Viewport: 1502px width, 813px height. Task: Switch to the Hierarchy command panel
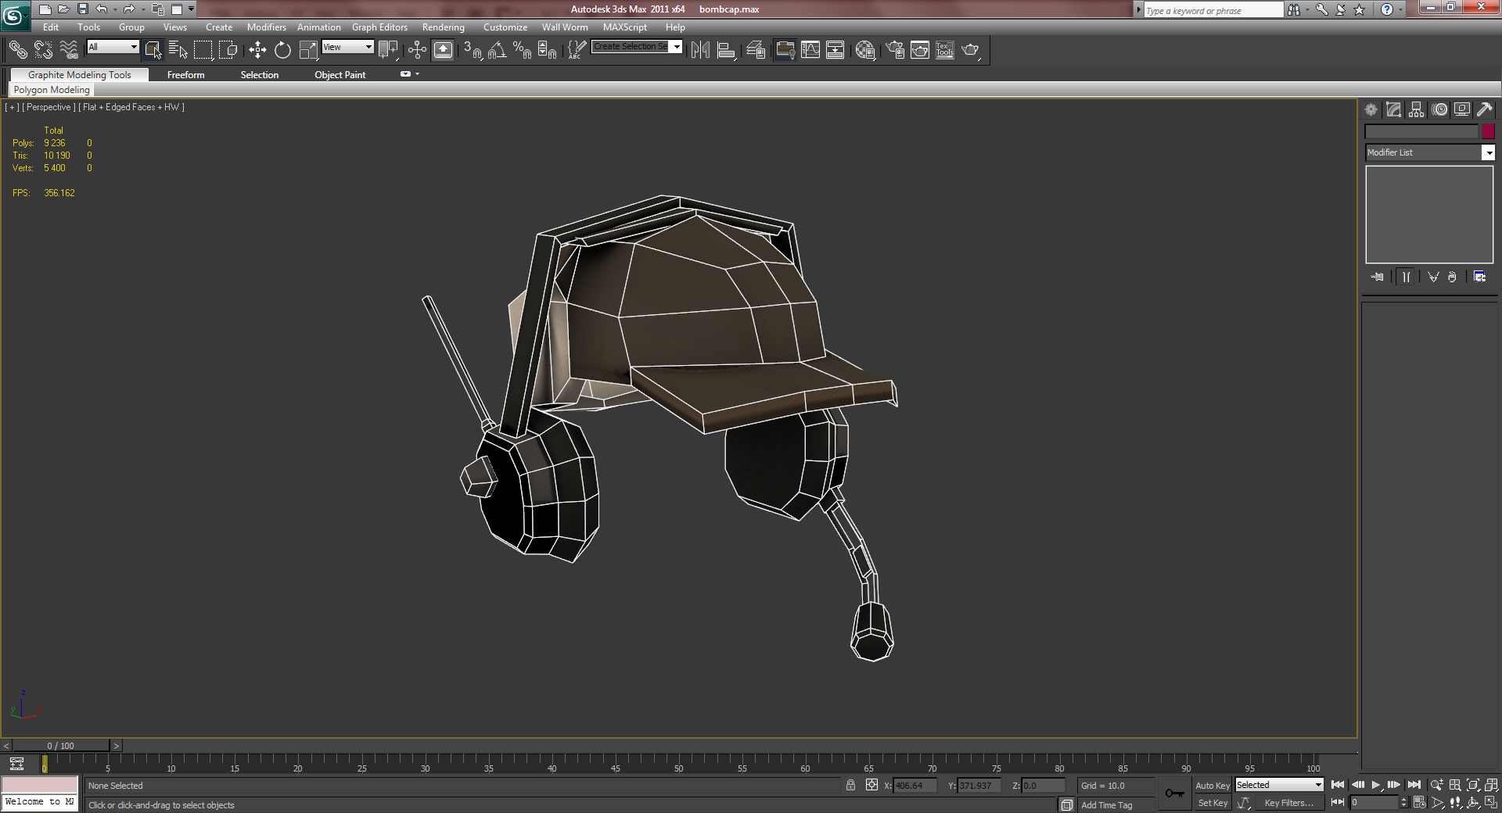[1416, 110]
